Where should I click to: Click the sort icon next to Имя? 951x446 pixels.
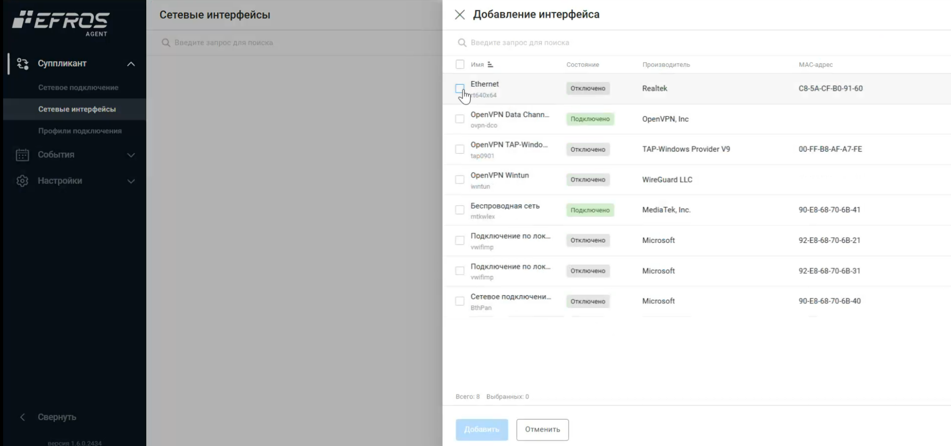click(490, 64)
